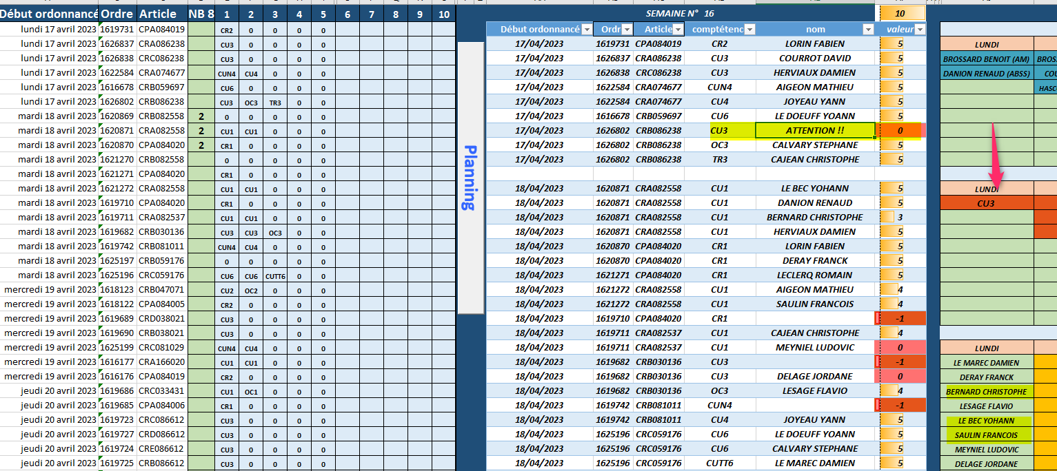The width and height of the screenshot is (1057, 471).
Task: Select the highlighted BERNARD CHRISTOPHE cell in Lundi list
Action: point(986,392)
